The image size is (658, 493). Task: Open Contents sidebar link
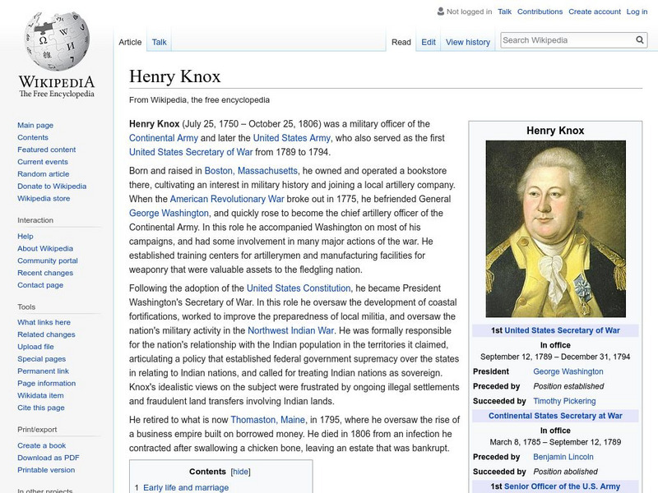[33, 137]
